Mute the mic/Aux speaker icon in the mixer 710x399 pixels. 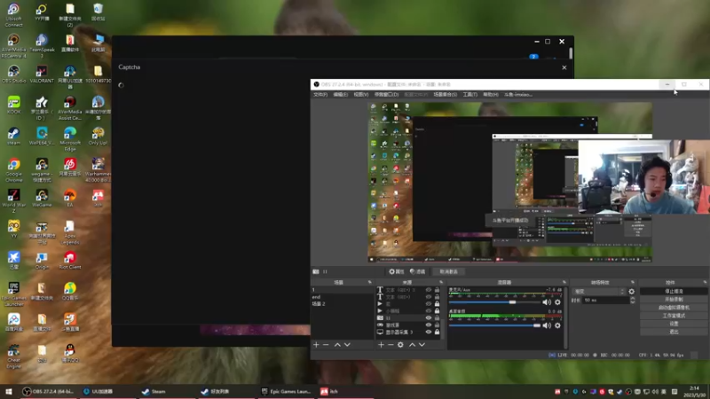[547, 302]
